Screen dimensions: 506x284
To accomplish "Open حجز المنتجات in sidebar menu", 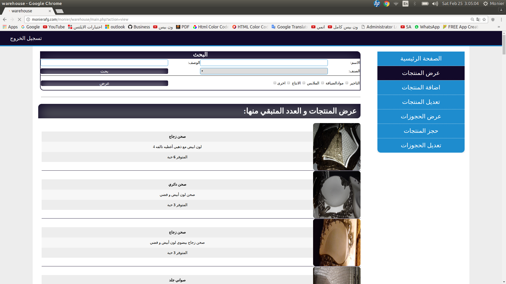I will [x=421, y=131].
